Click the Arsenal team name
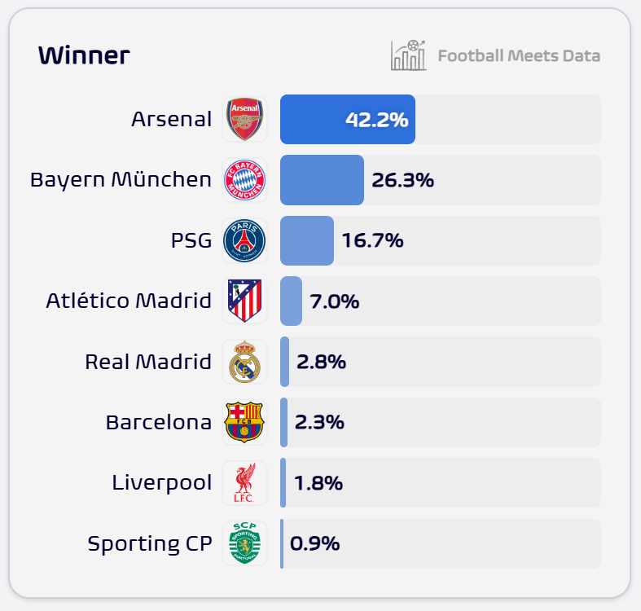 coord(171,120)
